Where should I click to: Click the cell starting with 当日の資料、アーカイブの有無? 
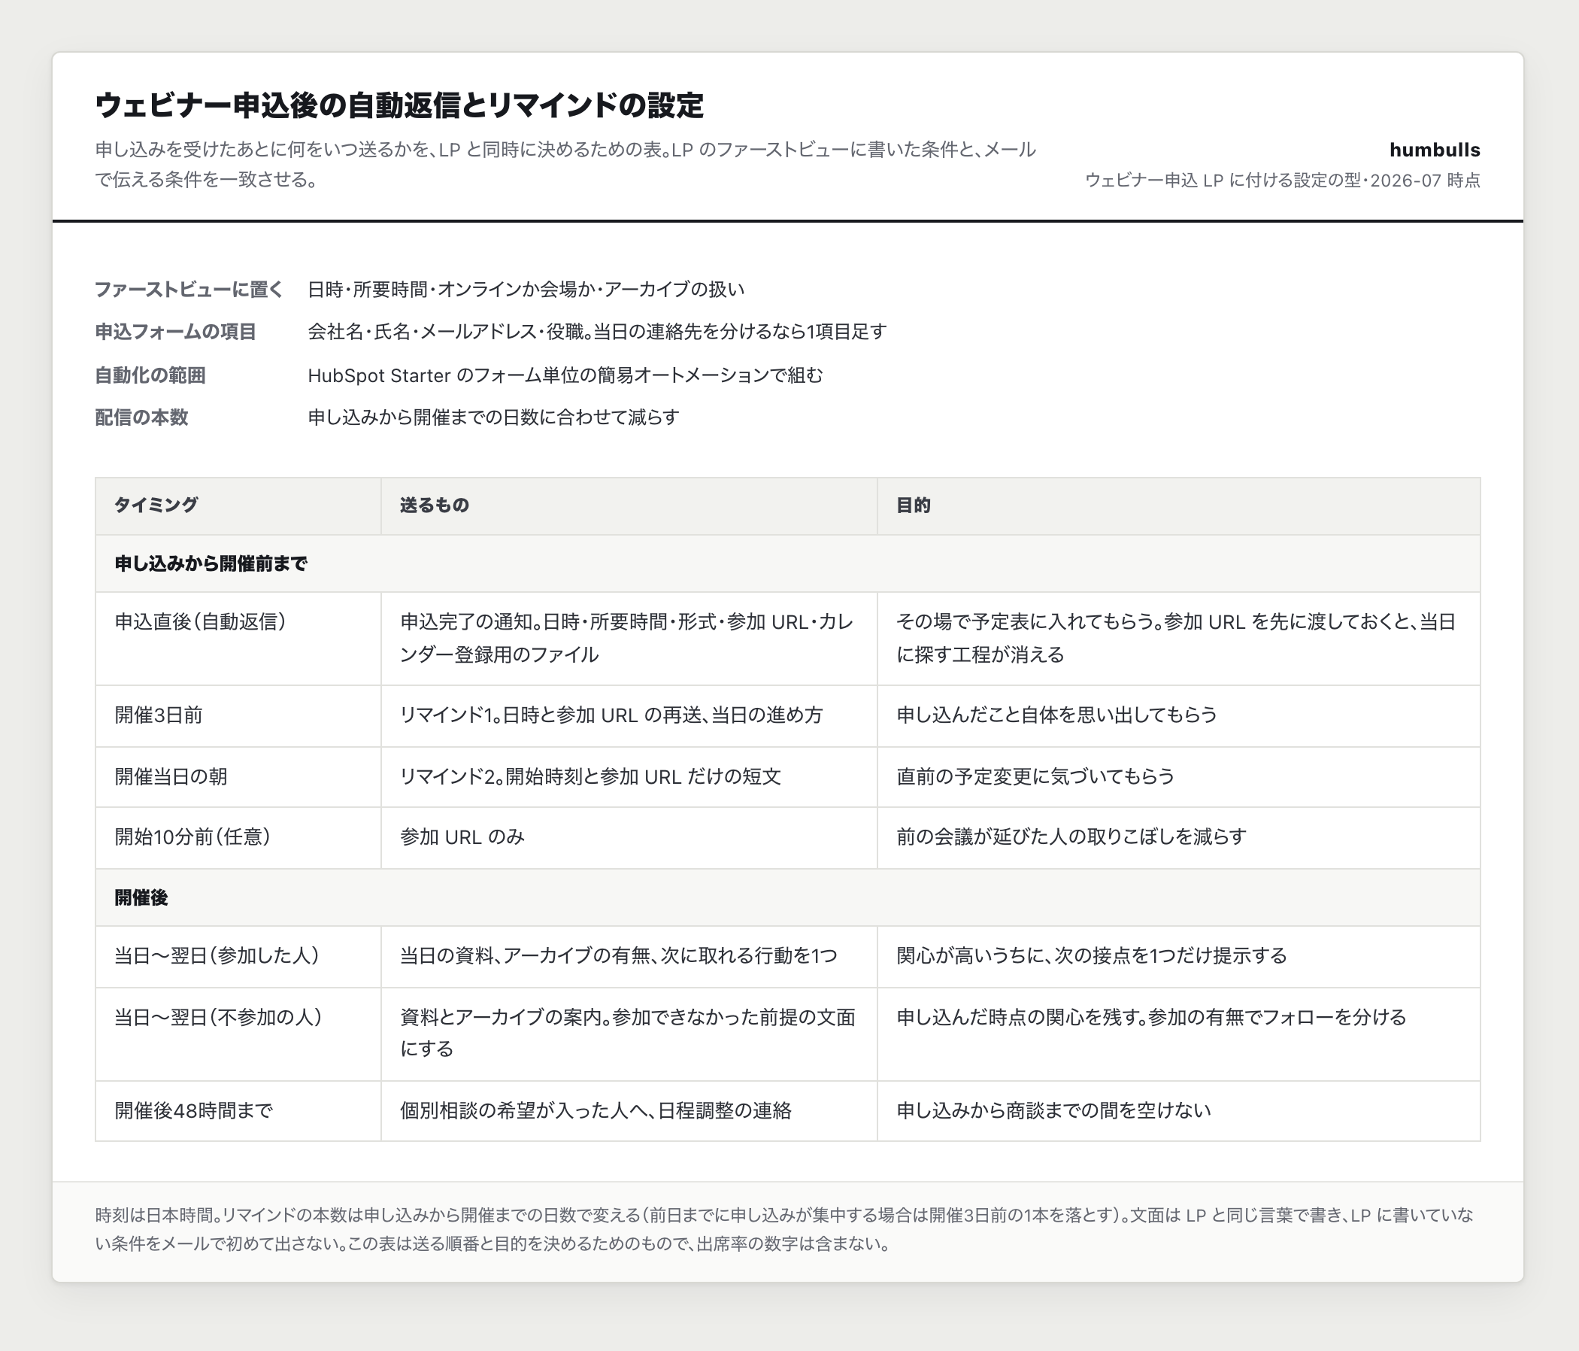click(629, 957)
